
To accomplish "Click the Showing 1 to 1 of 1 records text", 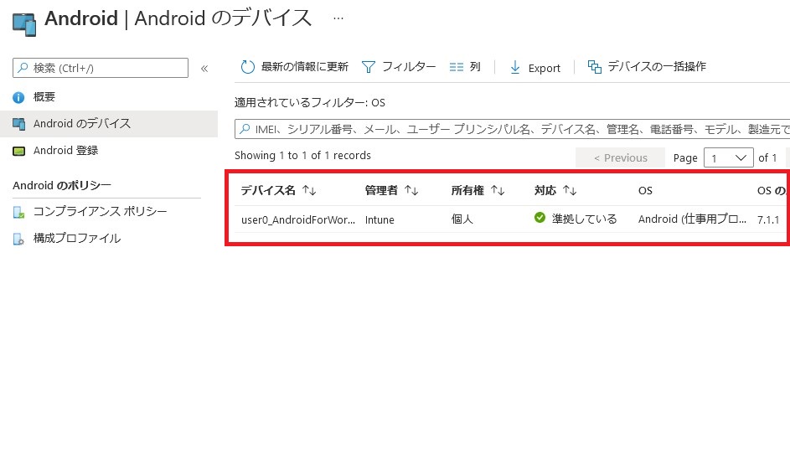I will pos(302,155).
